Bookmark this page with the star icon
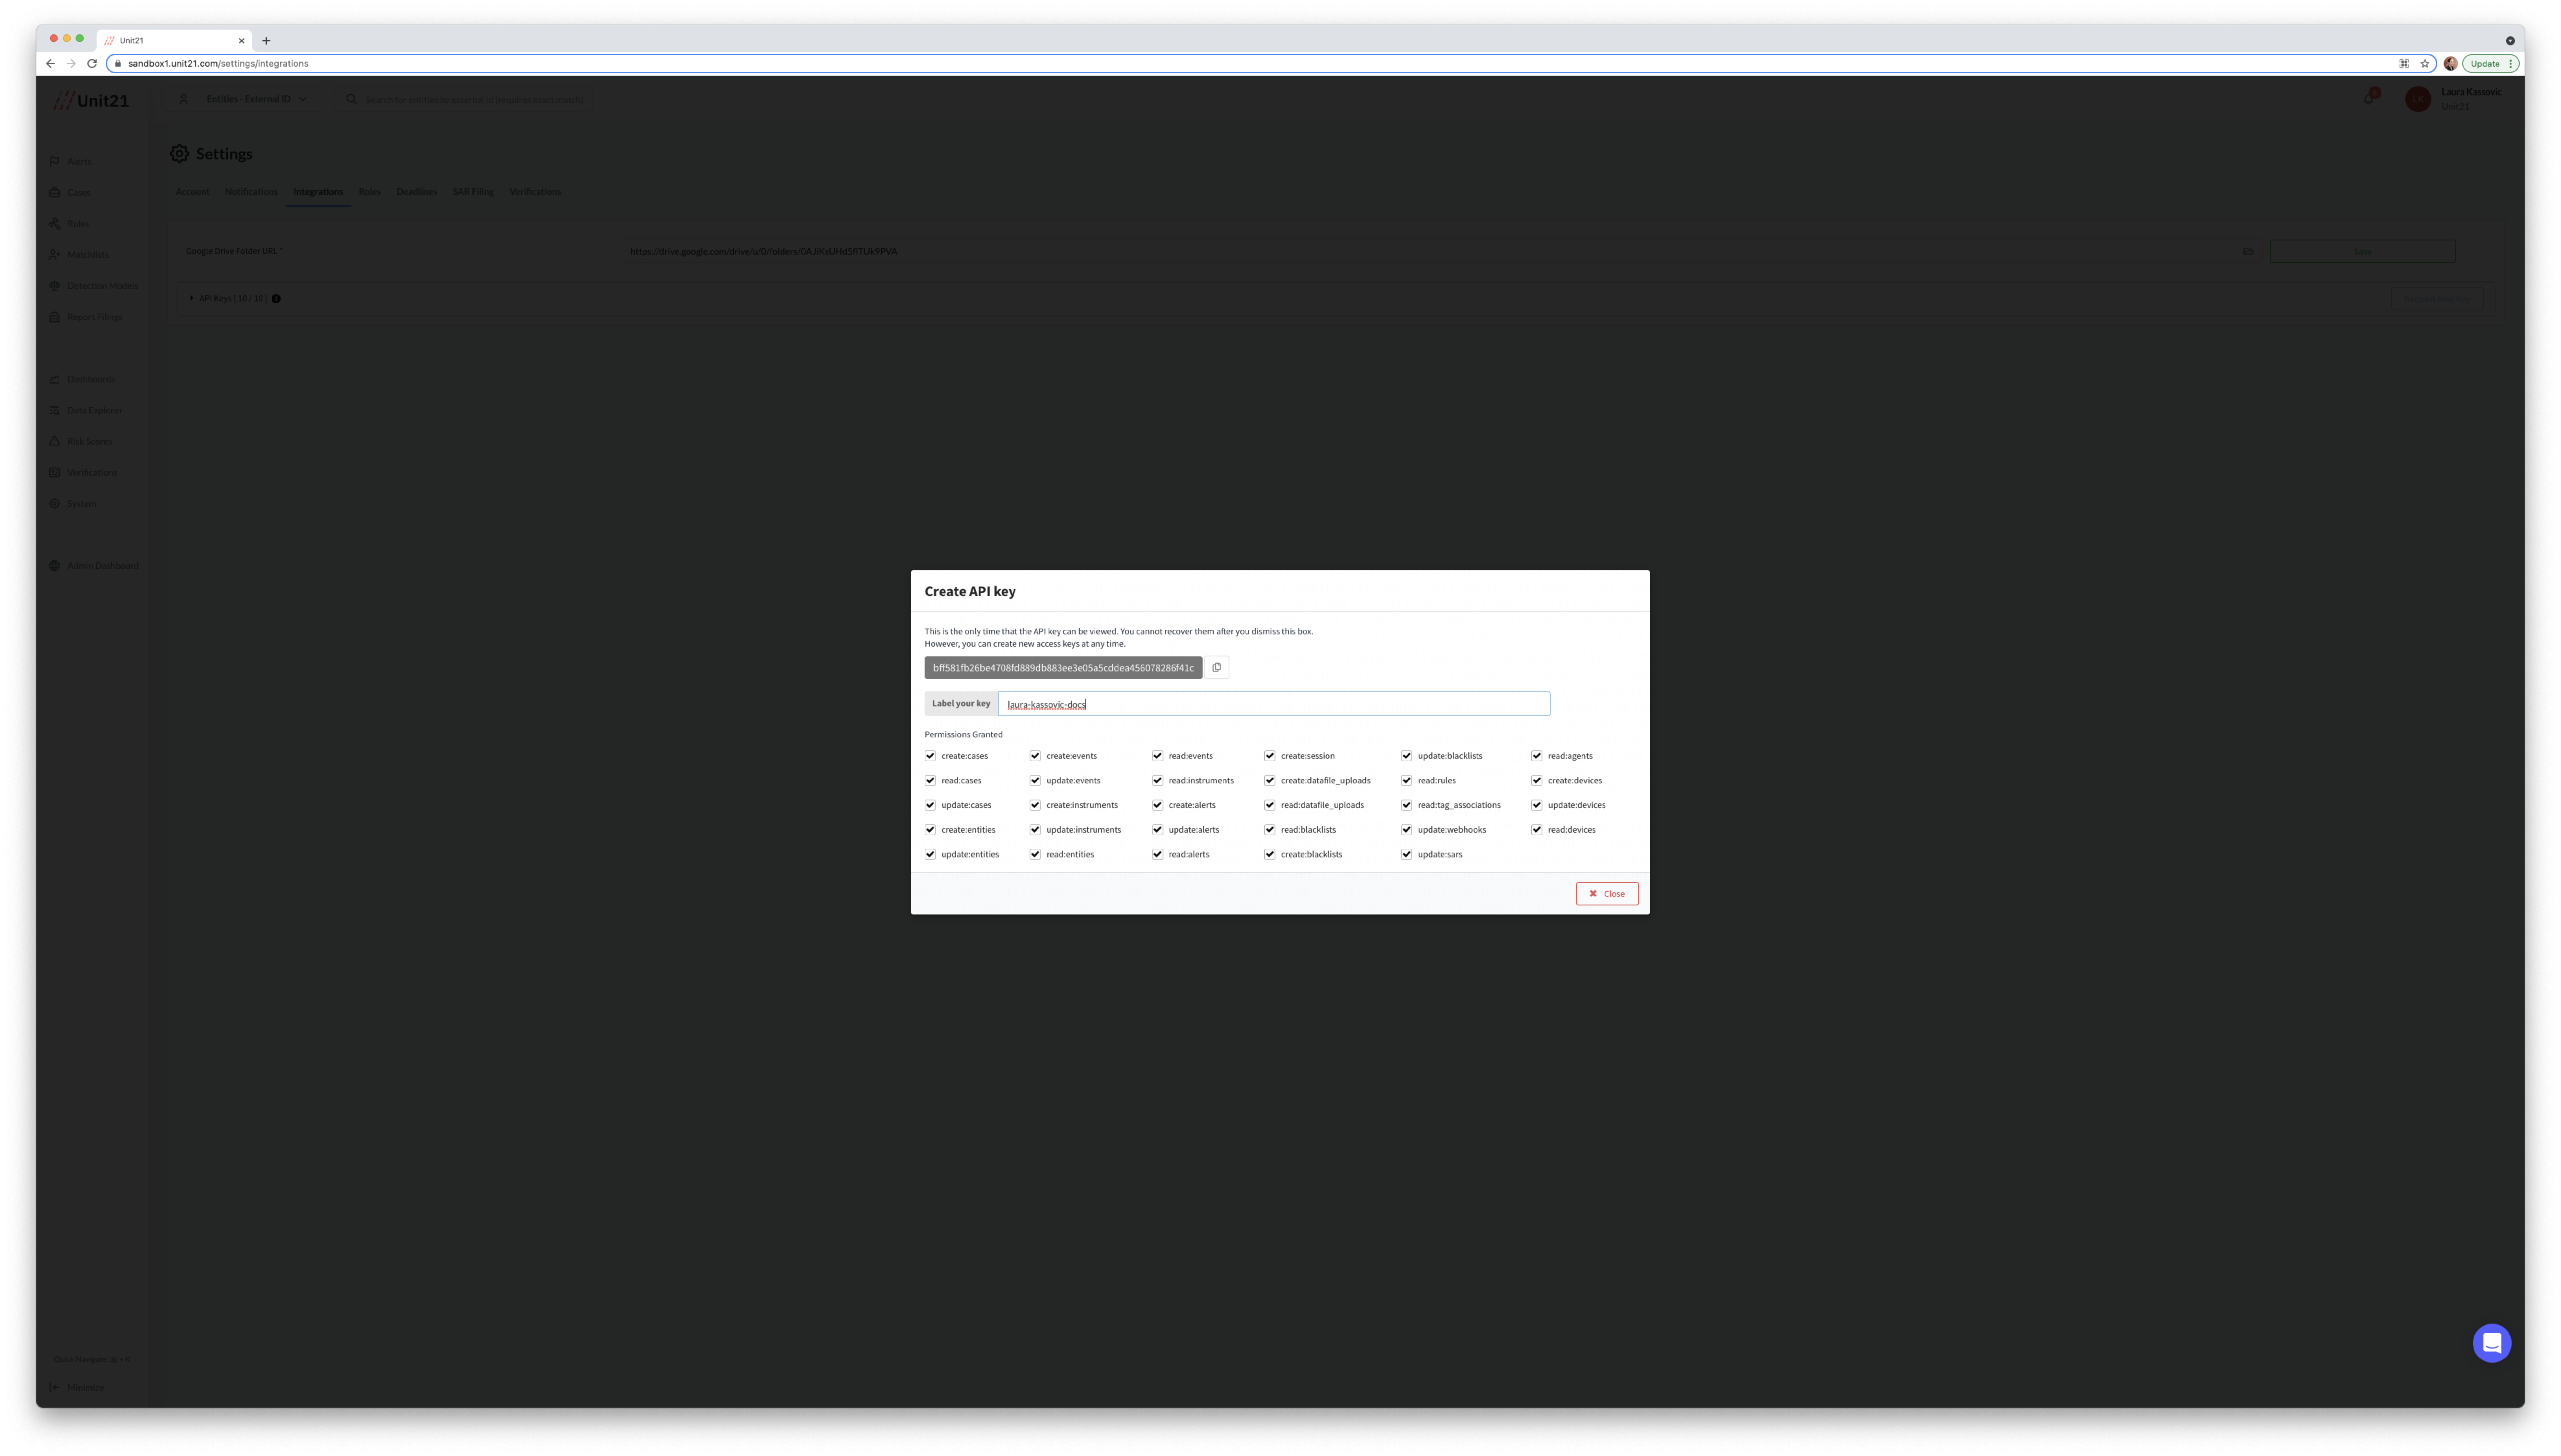Screen dimensions: 2561x1456 (2425, 64)
